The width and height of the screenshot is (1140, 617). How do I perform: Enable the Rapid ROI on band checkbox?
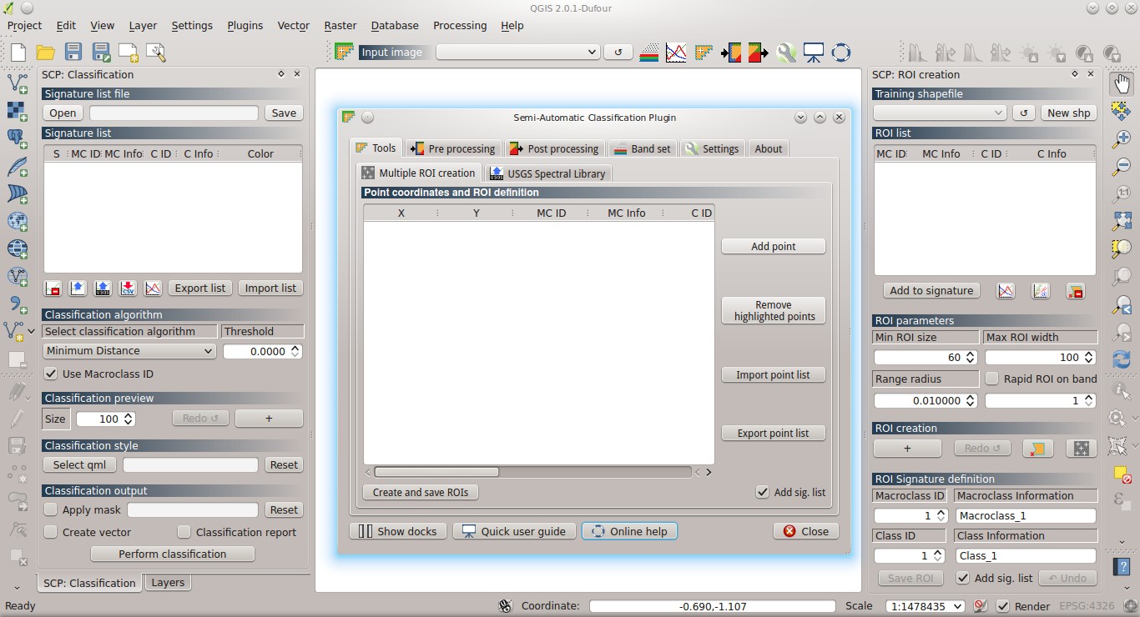pos(992,379)
